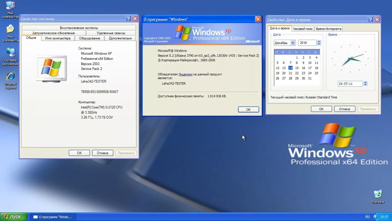Click Professional x64 Edition in Свойства системы
The width and height of the screenshot is (392, 221).
97,59
